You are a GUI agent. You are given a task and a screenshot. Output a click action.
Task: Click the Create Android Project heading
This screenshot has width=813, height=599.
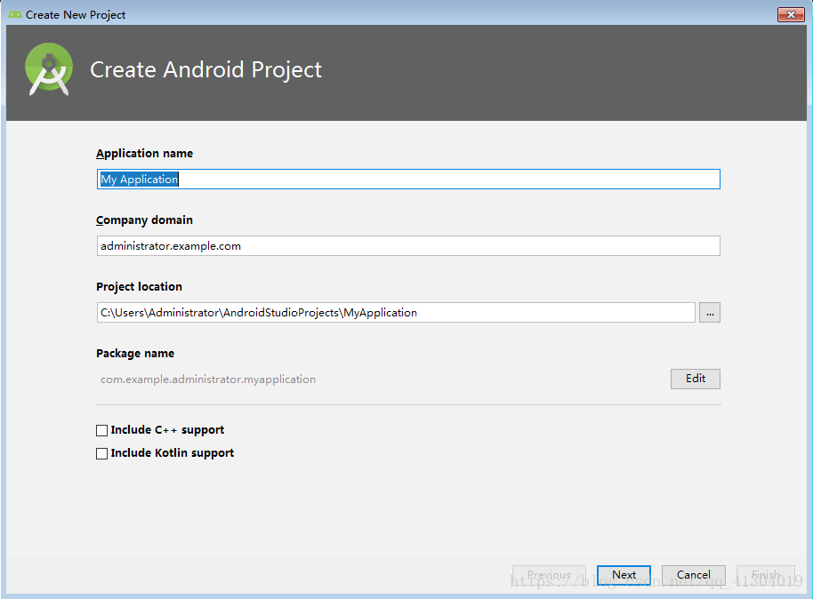205,70
